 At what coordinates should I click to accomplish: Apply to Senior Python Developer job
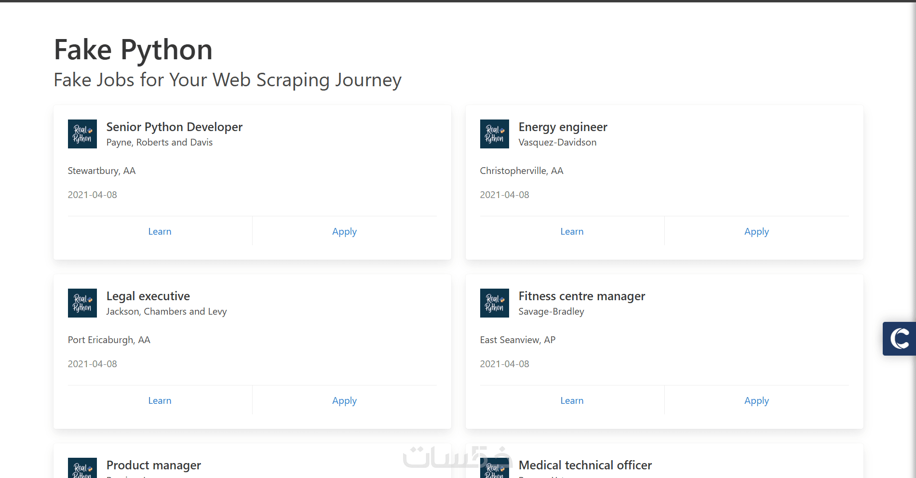pyautogui.click(x=344, y=232)
